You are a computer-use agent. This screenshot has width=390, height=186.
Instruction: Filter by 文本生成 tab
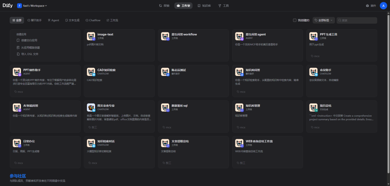72,20
